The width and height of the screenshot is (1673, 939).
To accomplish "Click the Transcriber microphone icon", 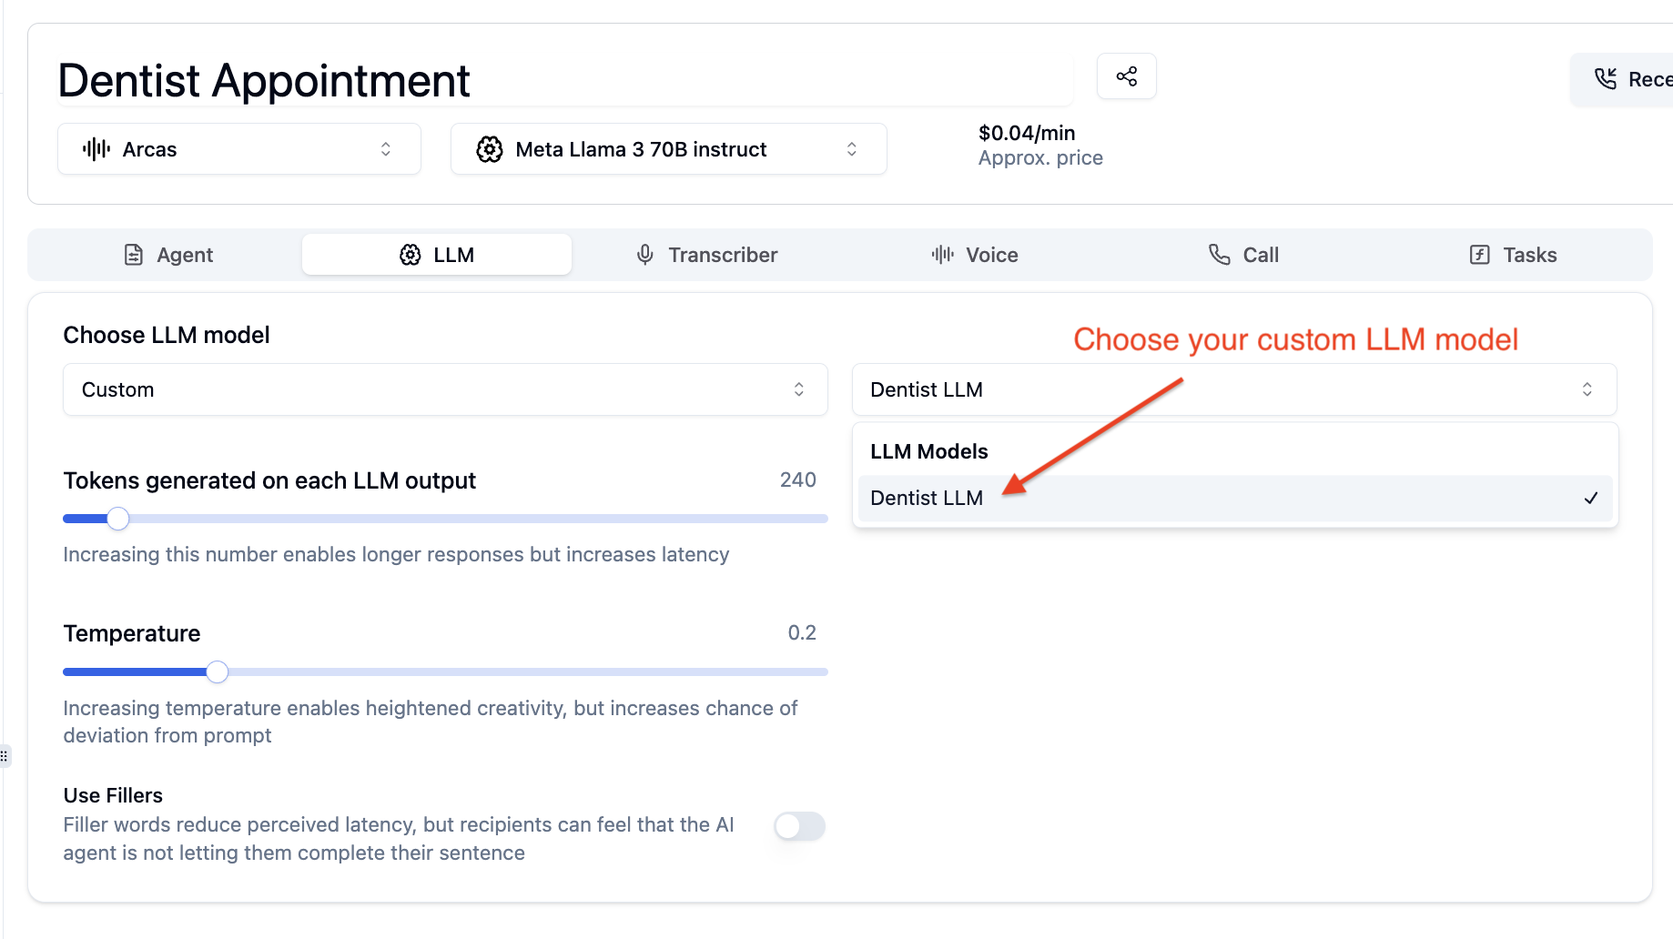I will 645,255.
